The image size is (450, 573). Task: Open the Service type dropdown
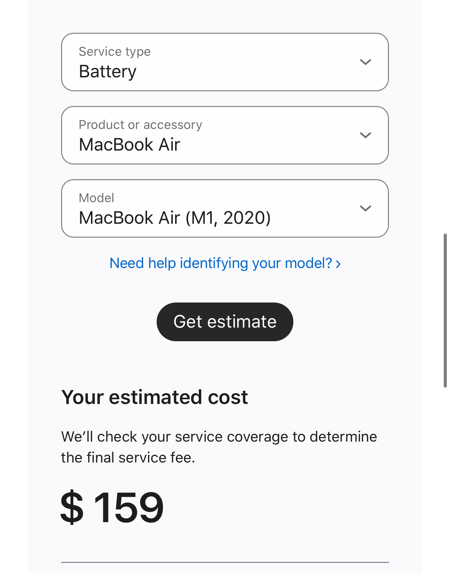[x=225, y=62]
